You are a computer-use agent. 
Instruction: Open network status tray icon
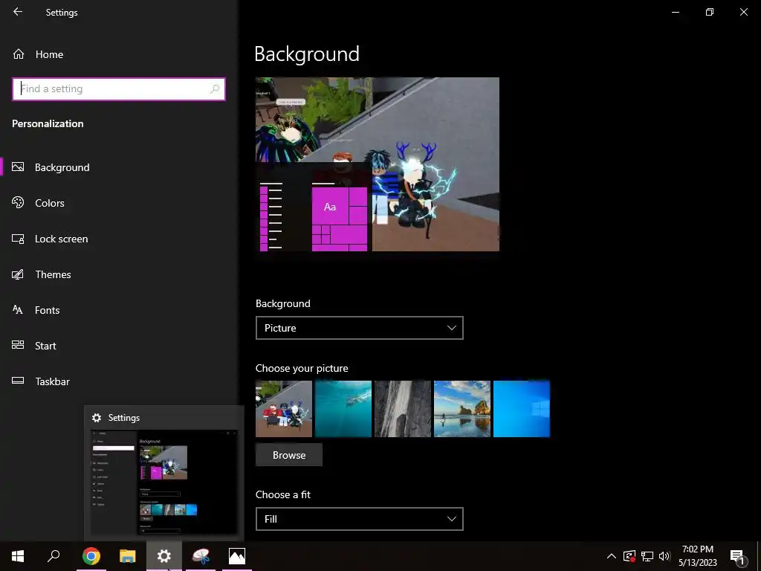[x=647, y=556]
